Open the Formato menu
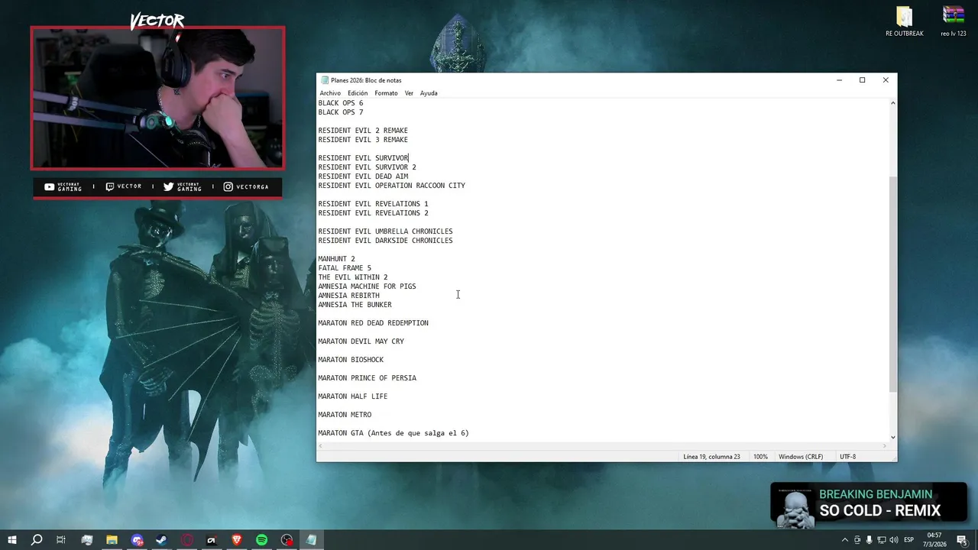Image resolution: width=978 pixels, height=550 pixels. (386, 93)
